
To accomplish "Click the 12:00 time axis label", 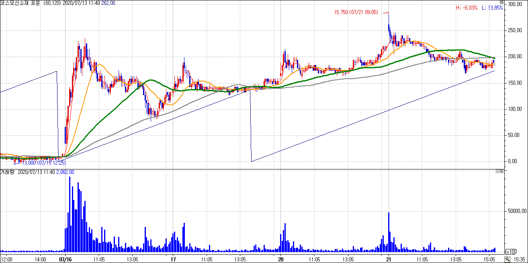I will tap(7, 259).
